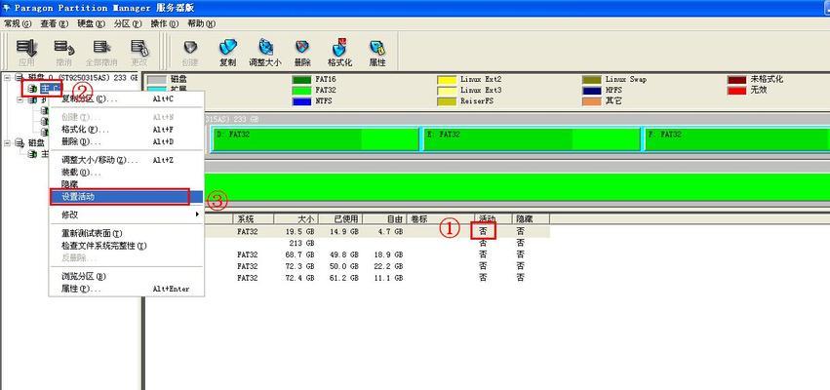Choose 装载(O)... in the context menu

(x=127, y=172)
